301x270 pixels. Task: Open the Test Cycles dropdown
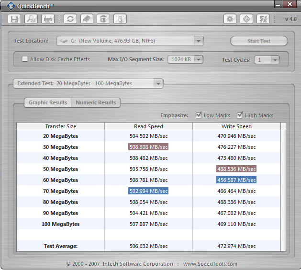[274, 60]
